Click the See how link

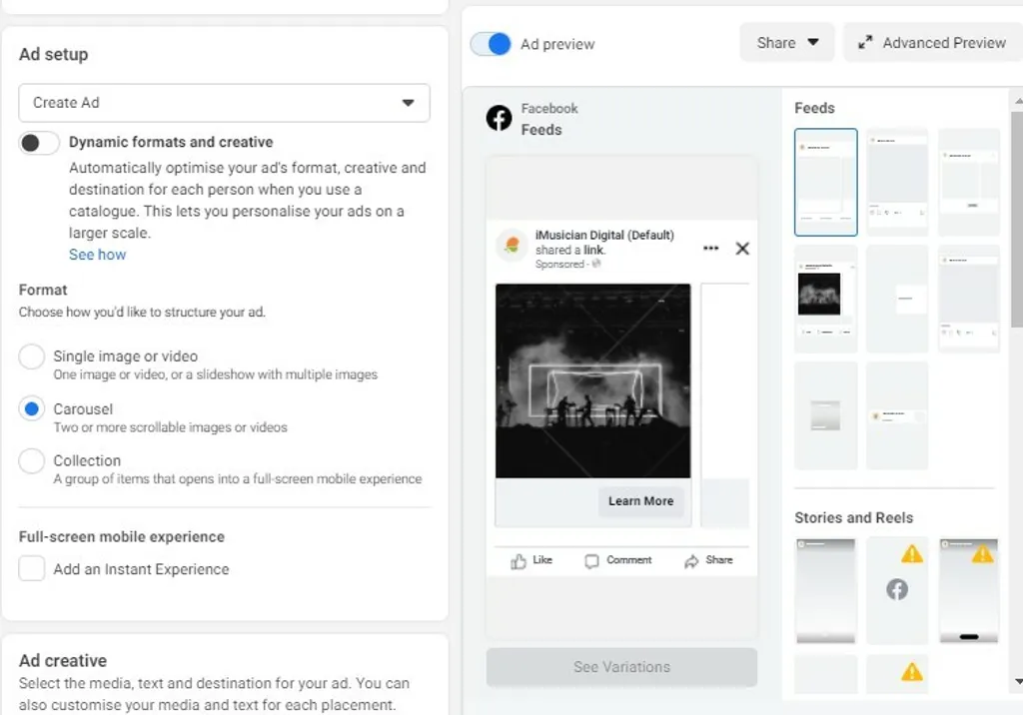(x=97, y=255)
